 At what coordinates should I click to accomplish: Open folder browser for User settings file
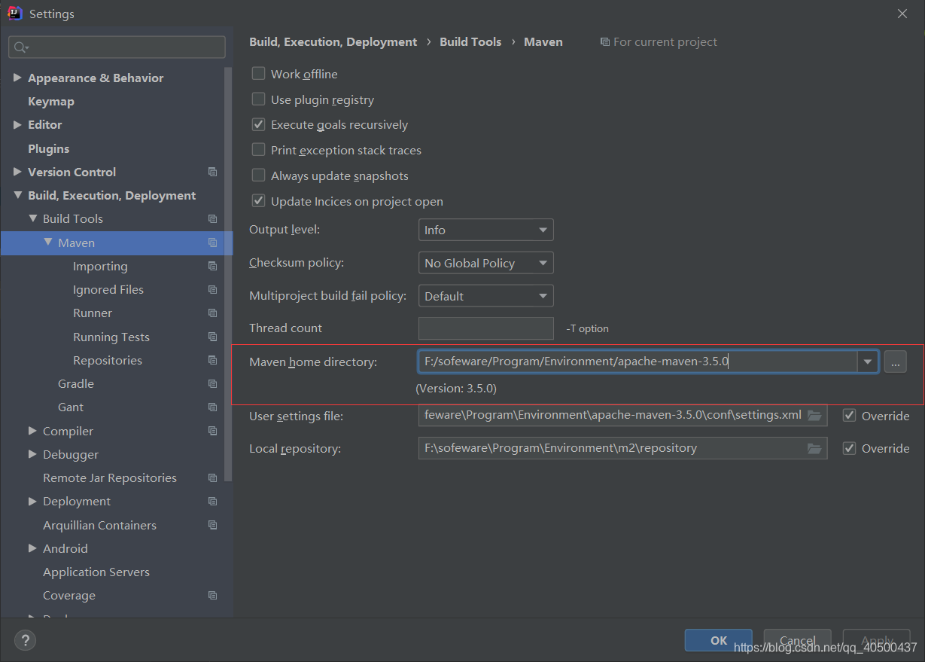point(814,415)
